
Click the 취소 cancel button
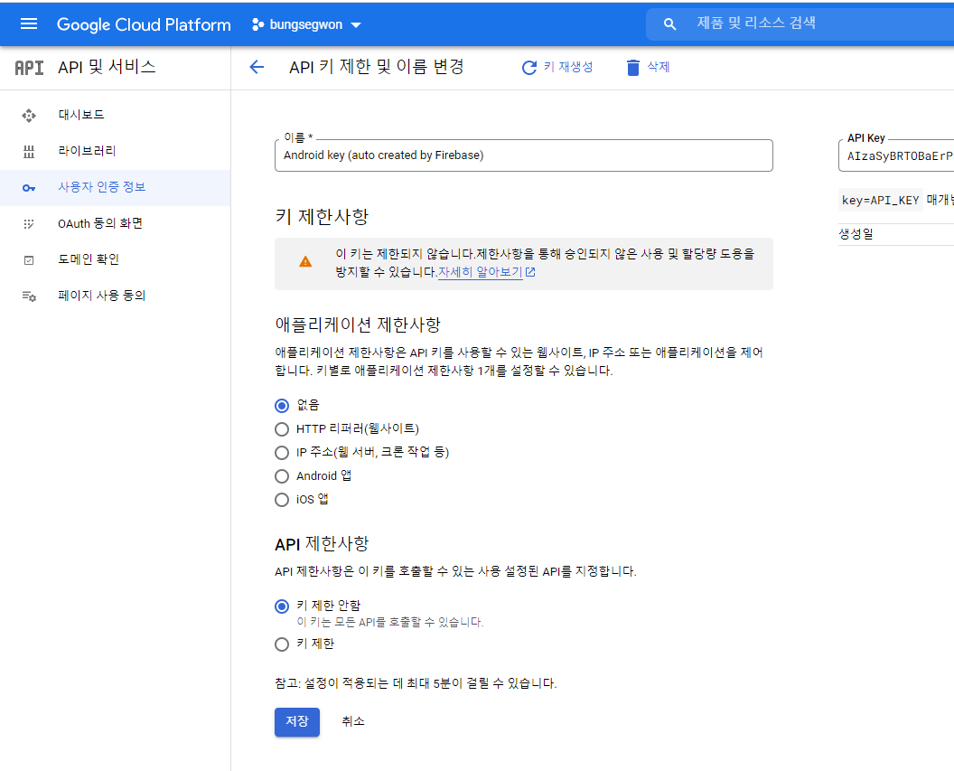point(353,721)
